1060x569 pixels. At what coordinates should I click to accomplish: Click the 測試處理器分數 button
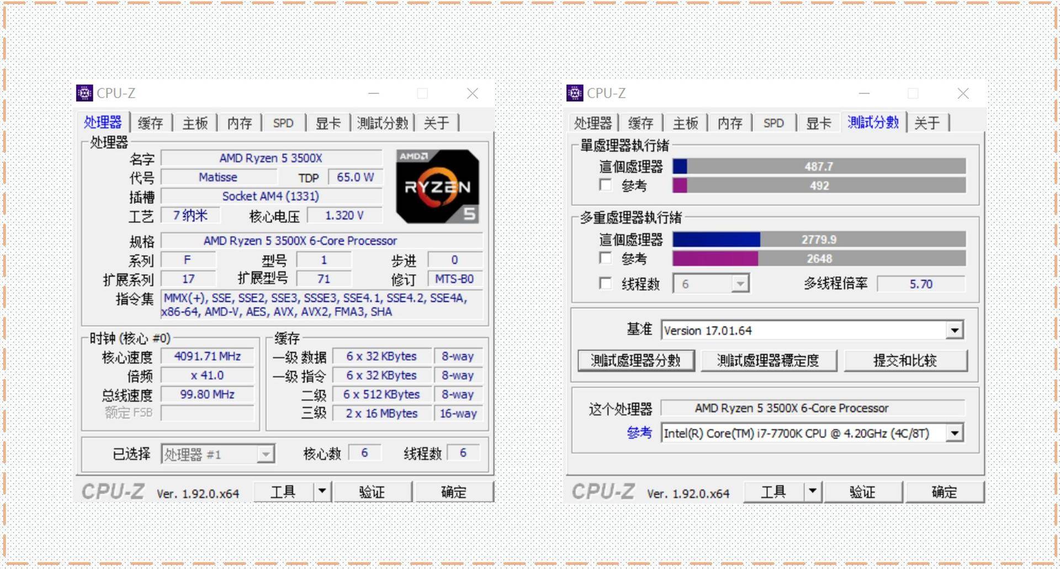point(636,360)
